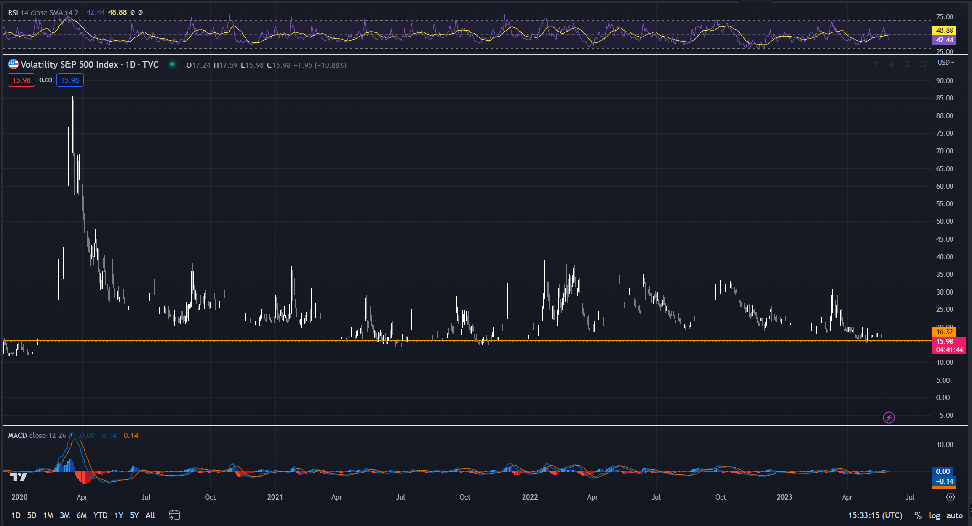Image resolution: width=972 pixels, height=526 pixels.
Task: Toggle auto scale mode
Action: pos(954,515)
